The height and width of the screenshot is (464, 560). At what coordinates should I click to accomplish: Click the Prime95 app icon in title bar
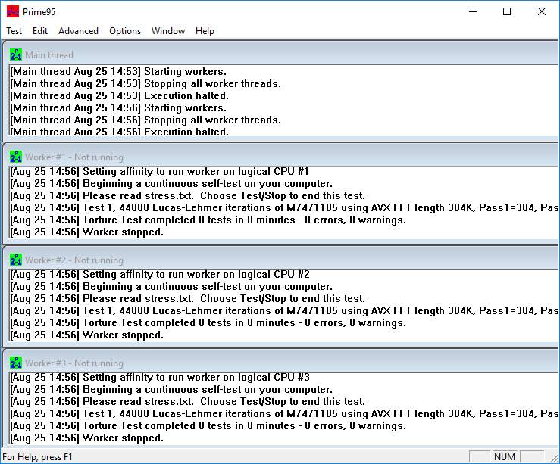tap(13, 11)
